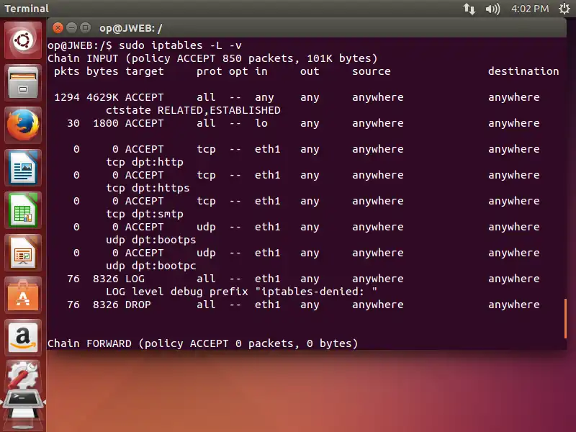The height and width of the screenshot is (432, 576).
Task: Open the network connections indicator menu
Action: click(x=469, y=9)
